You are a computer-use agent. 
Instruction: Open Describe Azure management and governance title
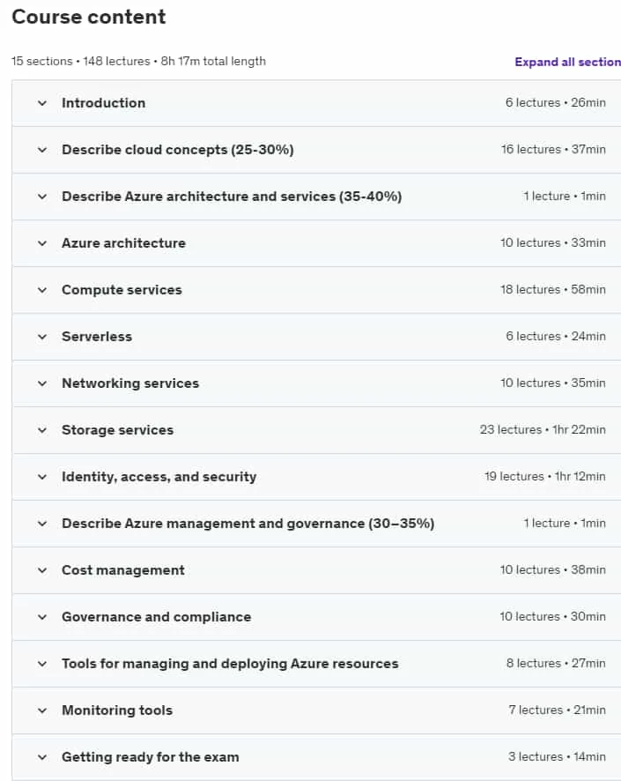(x=248, y=524)
